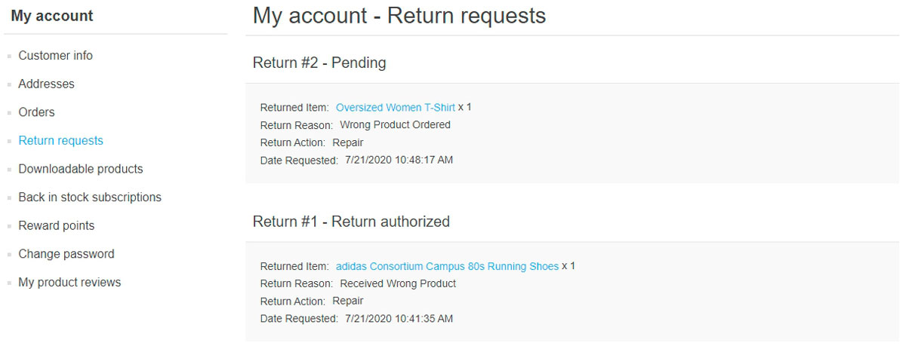Viewport: 906px width, 349px height.
Task: Open adidas Consortium Campus 80s Running Shoes link
Action: pyautogui.click(x=447, y=266)
